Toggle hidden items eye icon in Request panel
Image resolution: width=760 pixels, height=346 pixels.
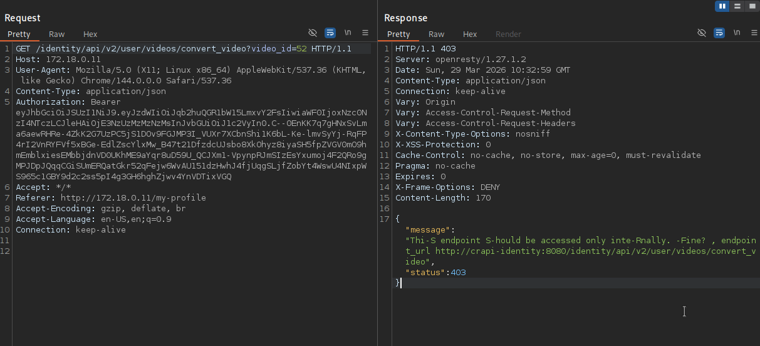point(313,33)
